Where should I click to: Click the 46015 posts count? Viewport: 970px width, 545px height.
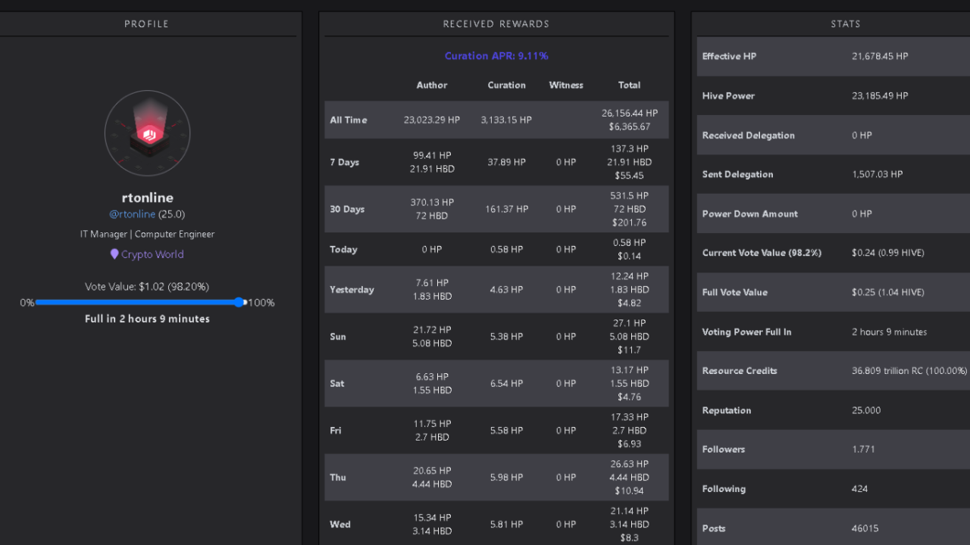(865, 528)
